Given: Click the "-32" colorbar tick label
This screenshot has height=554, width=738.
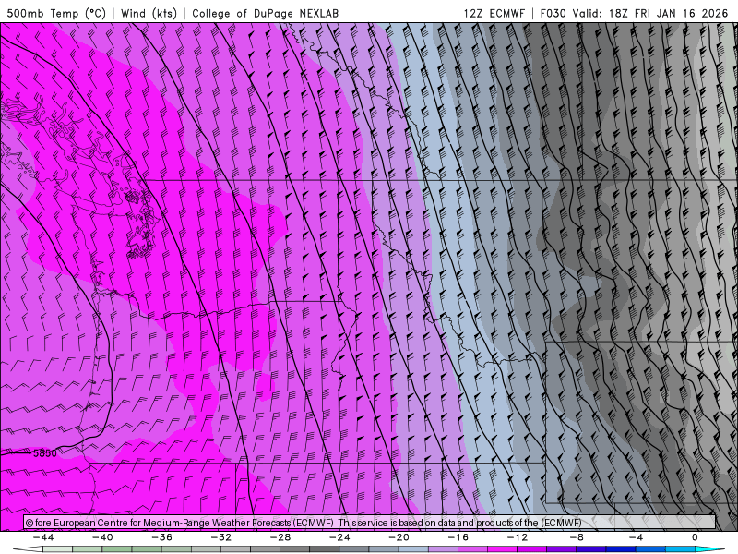Looking at the screenshot, I should coord(220,537).
